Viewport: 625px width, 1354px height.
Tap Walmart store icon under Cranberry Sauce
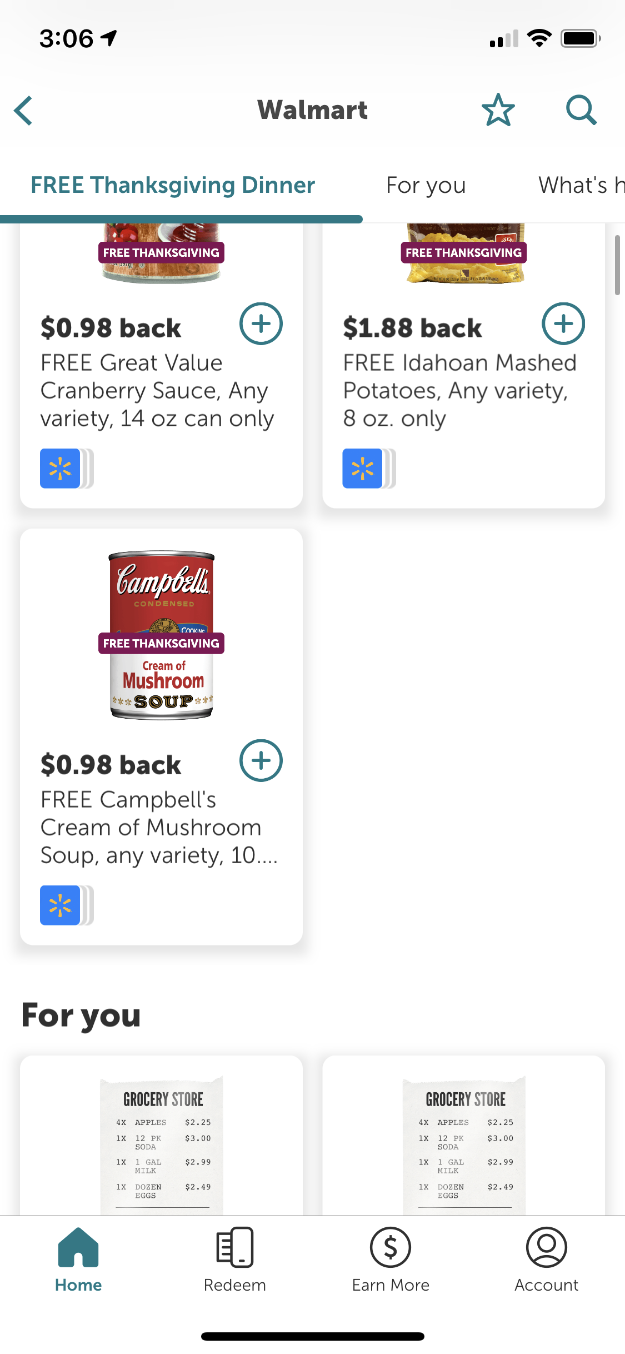[61, 469]
